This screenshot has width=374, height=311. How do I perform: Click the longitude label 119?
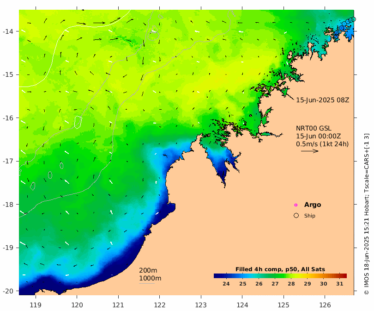(36, 305)
